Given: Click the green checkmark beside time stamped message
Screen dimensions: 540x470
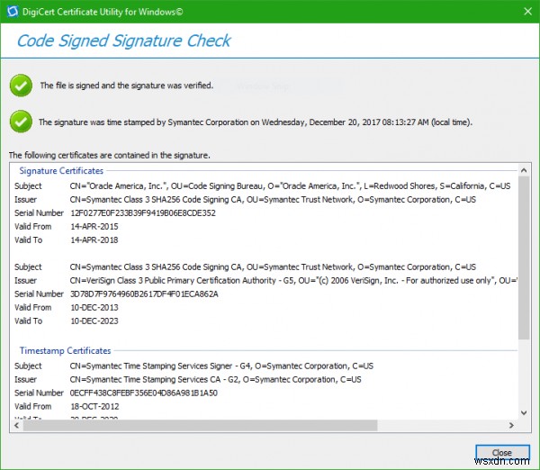Looking at the screenshot, I should click(20, 122).
